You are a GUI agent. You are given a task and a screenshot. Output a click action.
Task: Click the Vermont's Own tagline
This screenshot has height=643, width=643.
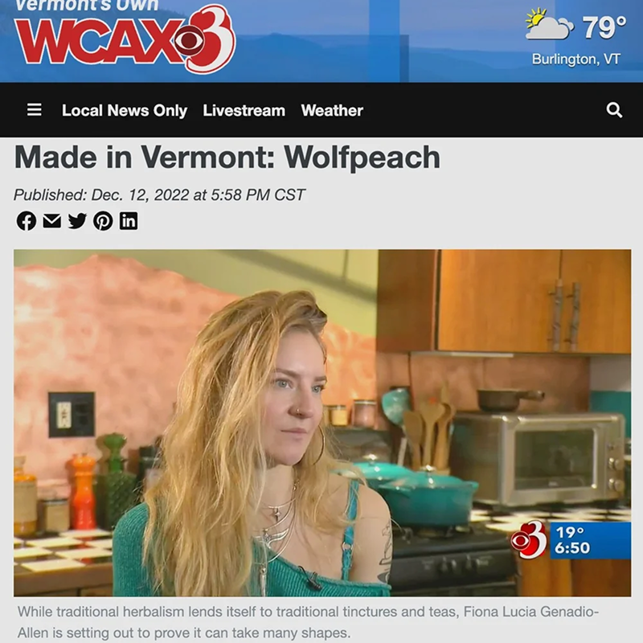tap(87, 5)
